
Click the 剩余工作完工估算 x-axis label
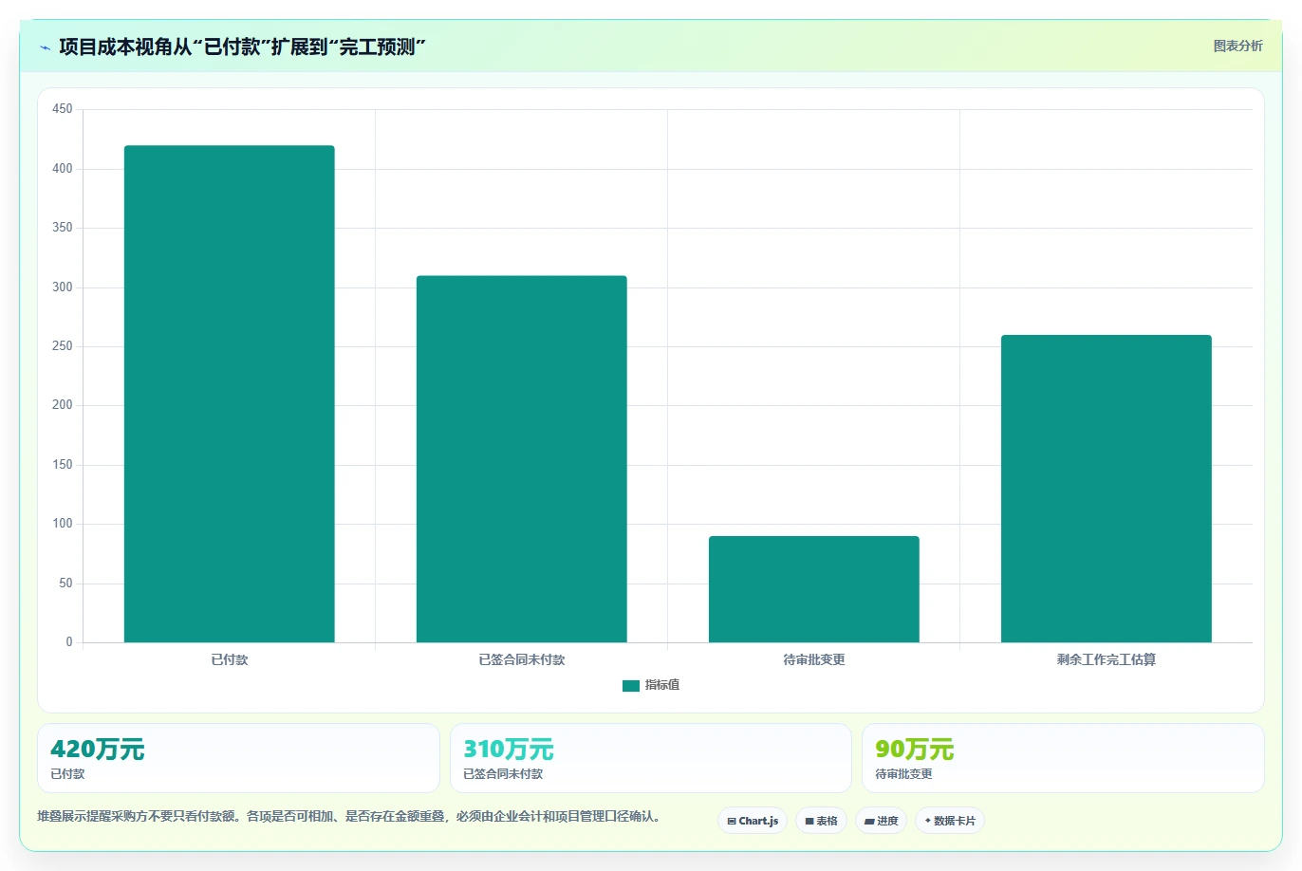coord(1107,659)
